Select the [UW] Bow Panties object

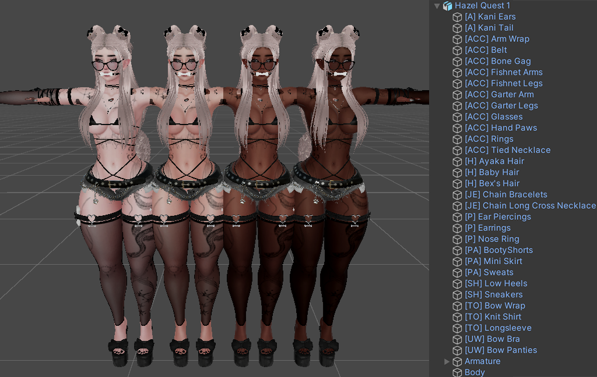(501, 350)
